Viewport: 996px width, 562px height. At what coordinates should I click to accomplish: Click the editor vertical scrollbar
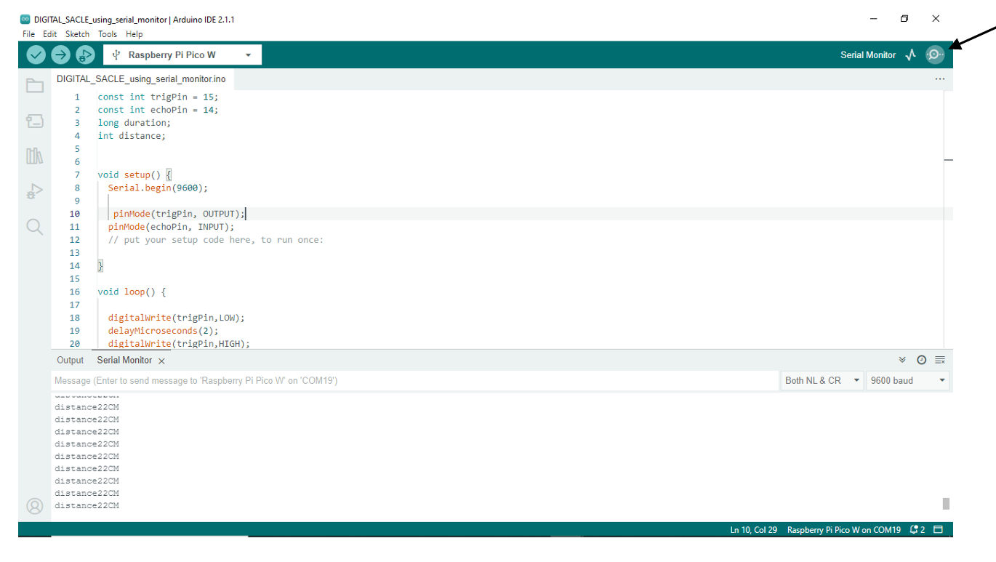[948, 220]
